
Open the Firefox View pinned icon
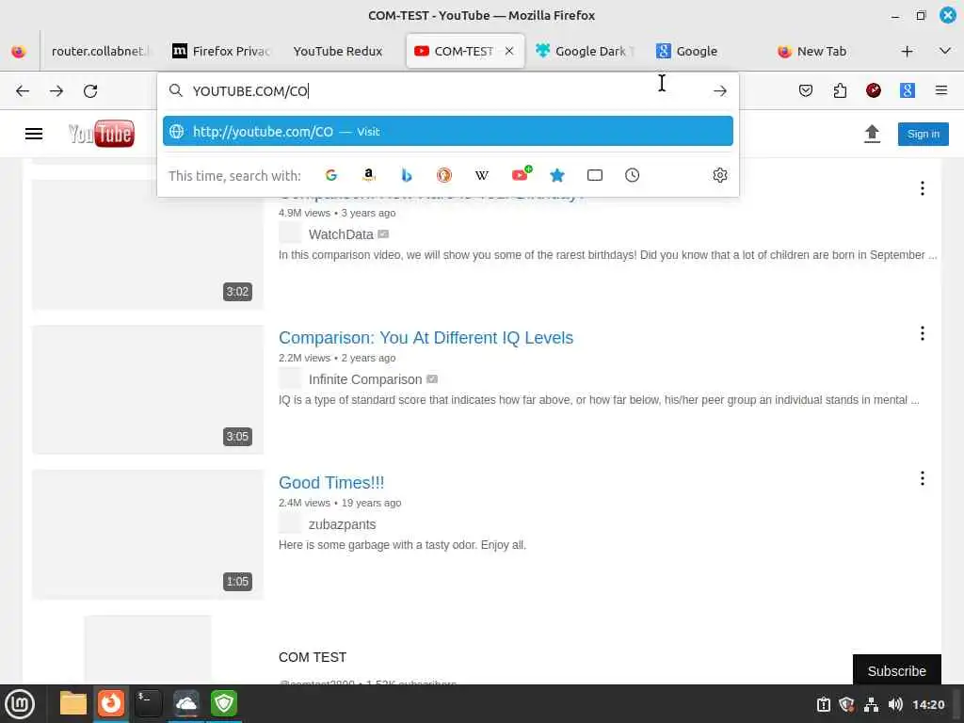(19, 51)
